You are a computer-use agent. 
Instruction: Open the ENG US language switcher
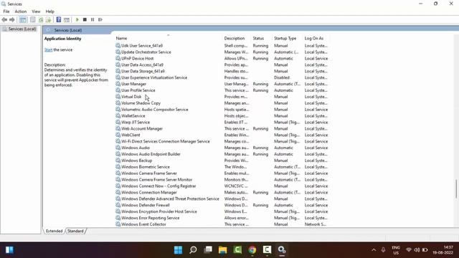tap(396, 250)
